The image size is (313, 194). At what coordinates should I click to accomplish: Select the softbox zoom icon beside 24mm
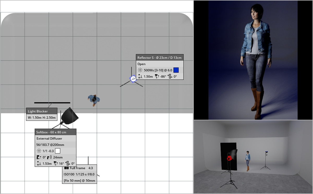point(49,157)
